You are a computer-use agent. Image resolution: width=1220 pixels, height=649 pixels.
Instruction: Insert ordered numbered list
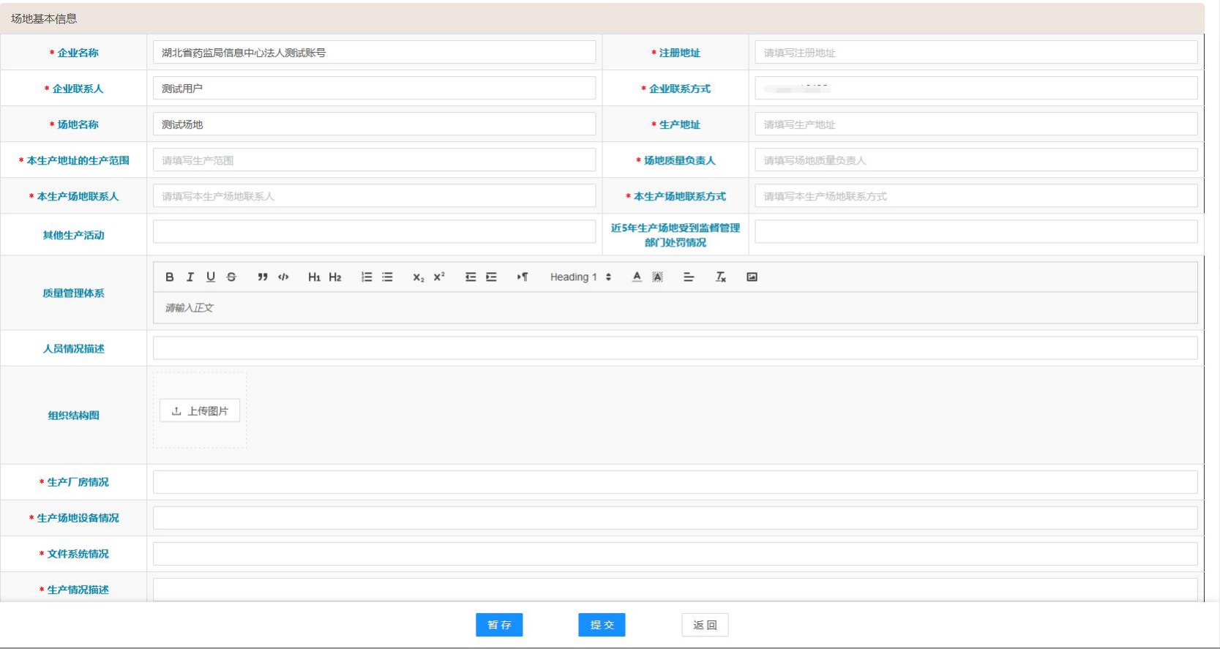point(366,277)
